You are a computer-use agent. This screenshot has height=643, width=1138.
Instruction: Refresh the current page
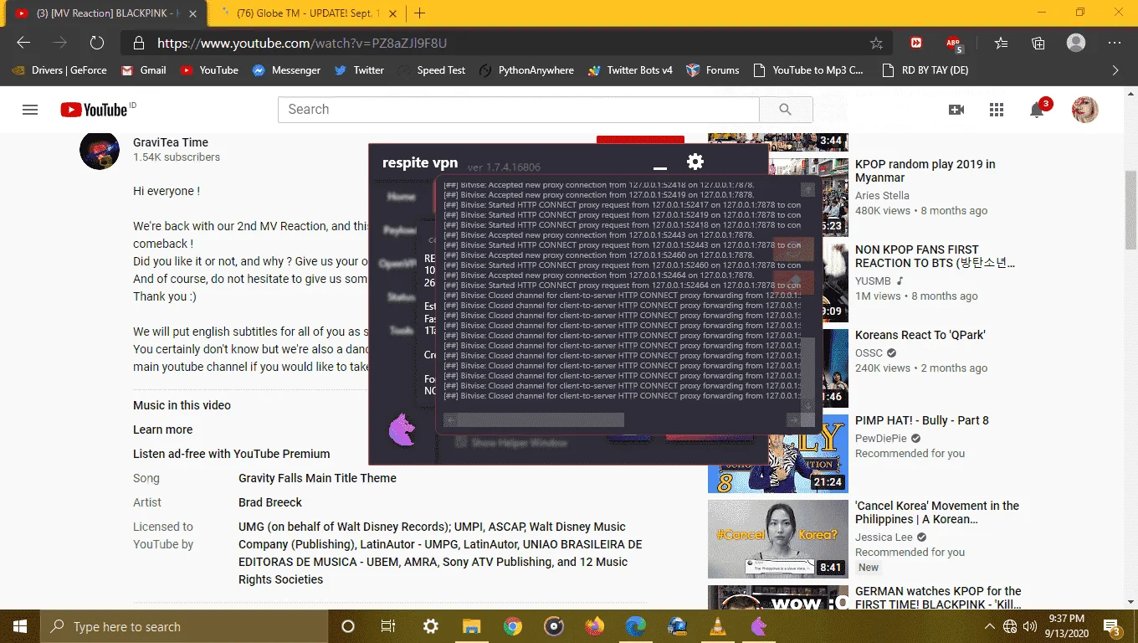point(97,43)
